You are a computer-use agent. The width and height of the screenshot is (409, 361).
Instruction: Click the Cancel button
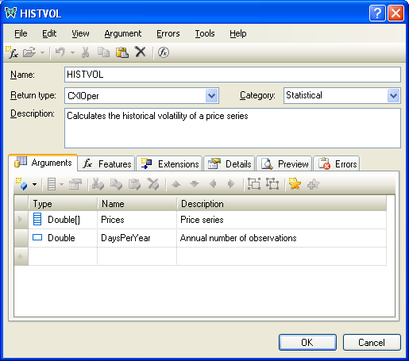click(372, 343)
